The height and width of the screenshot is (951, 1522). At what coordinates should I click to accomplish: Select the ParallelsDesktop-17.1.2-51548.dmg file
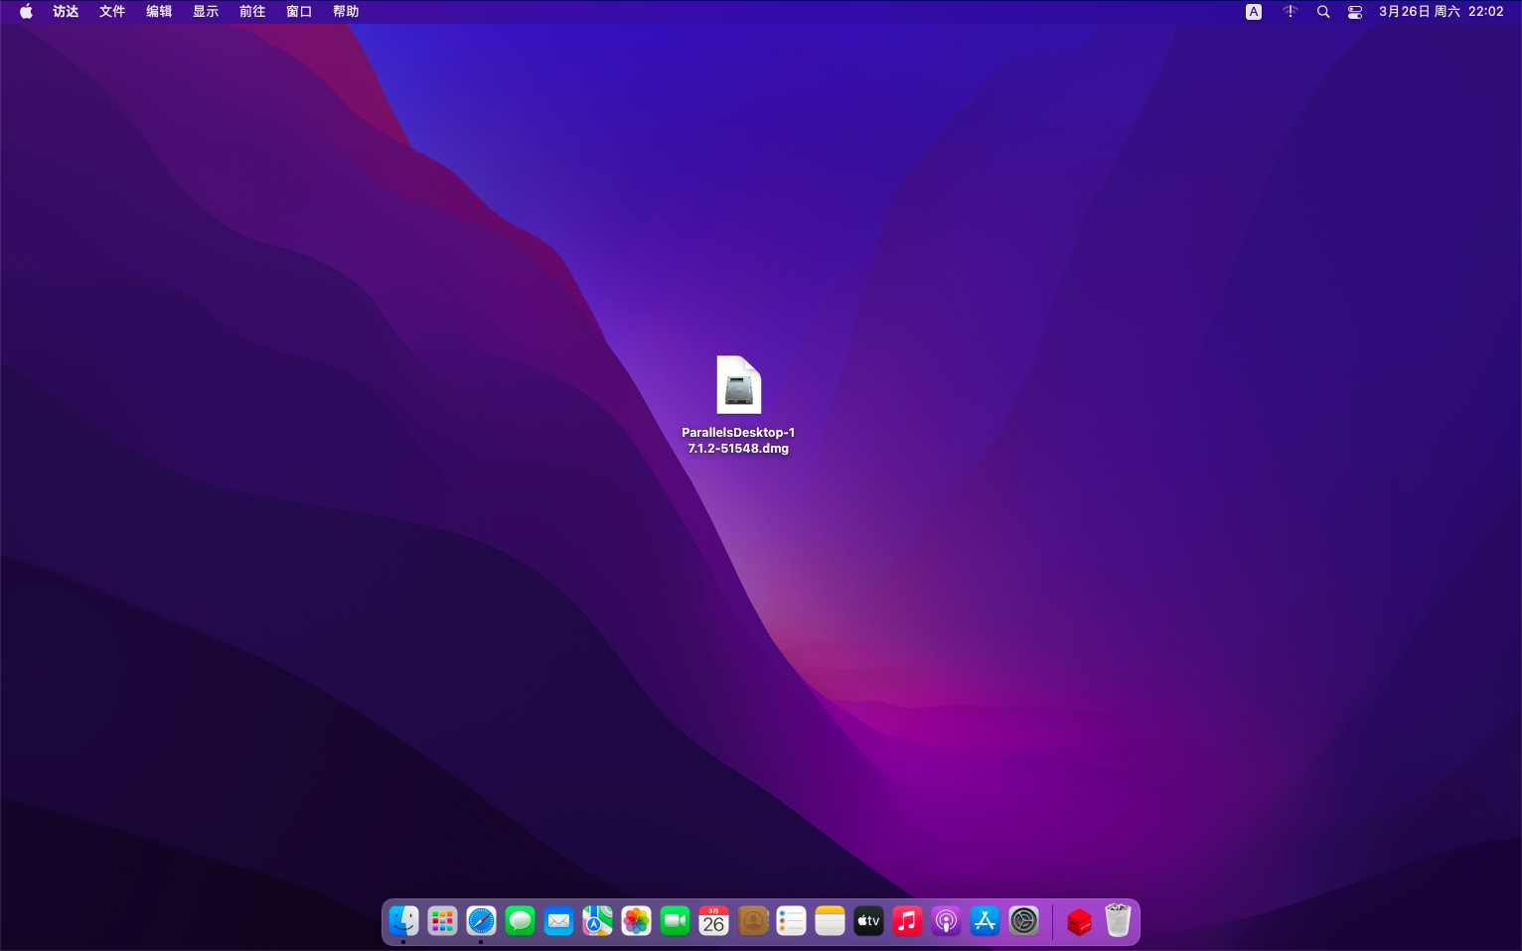point(738,385)
